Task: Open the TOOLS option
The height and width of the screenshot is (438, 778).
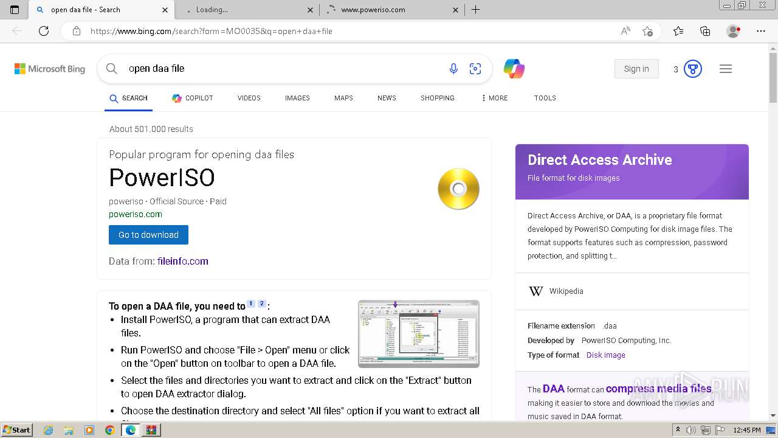Action: [545, 98]
